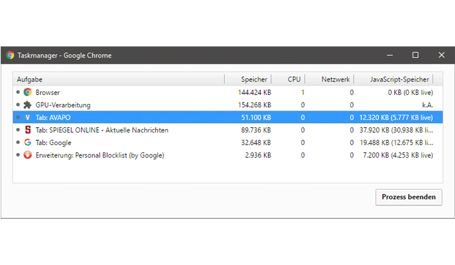The image size is (455, 265).
Task: Click the Google favicon in the task list
Action: tap(28, 142)
